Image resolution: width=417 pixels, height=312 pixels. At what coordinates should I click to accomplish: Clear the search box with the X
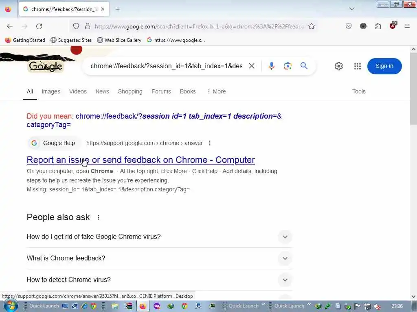252,66
